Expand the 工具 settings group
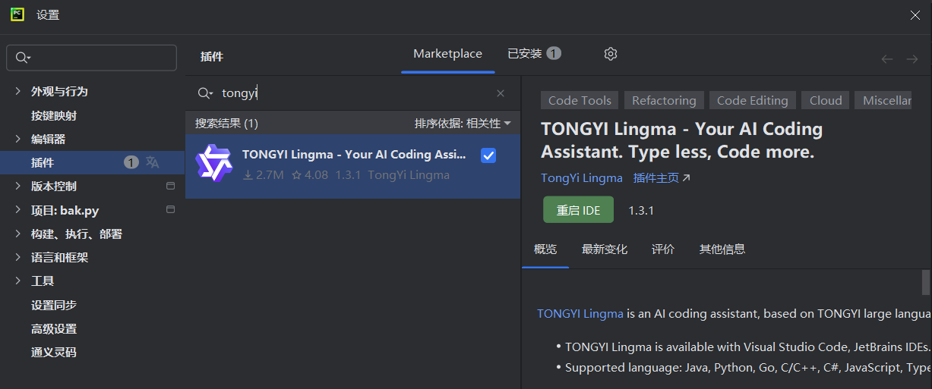The height and width of the screenshot is (389, 932). click(x=18, y=281)
